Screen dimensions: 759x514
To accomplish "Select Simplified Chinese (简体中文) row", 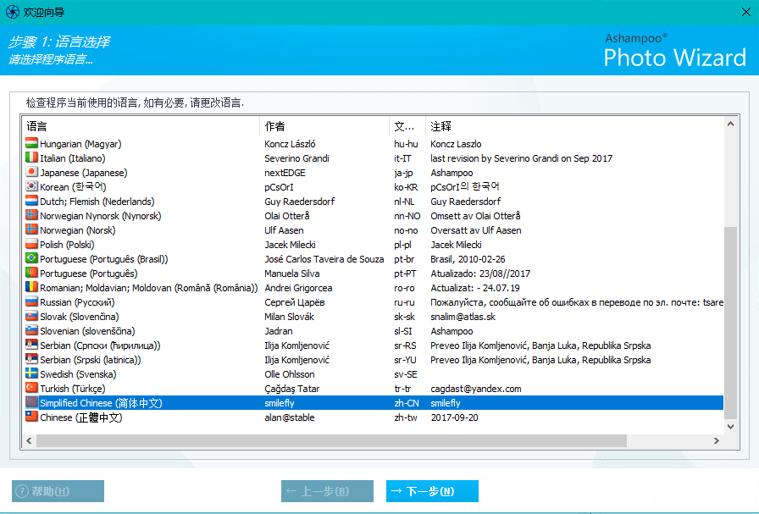I will click(x=374, y=403).
